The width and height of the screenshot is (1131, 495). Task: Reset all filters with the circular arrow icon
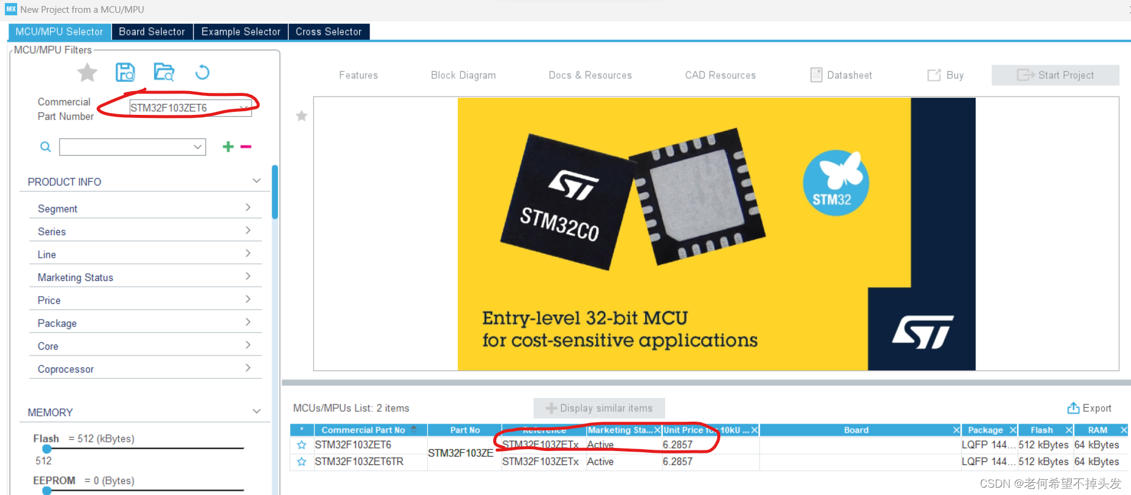pyautogui.click(x=202, y=73)
